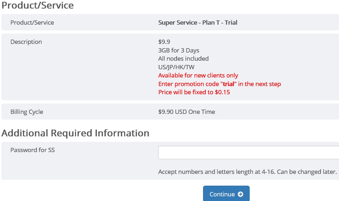Click the Product/Service row label

[x=32, y=22]
